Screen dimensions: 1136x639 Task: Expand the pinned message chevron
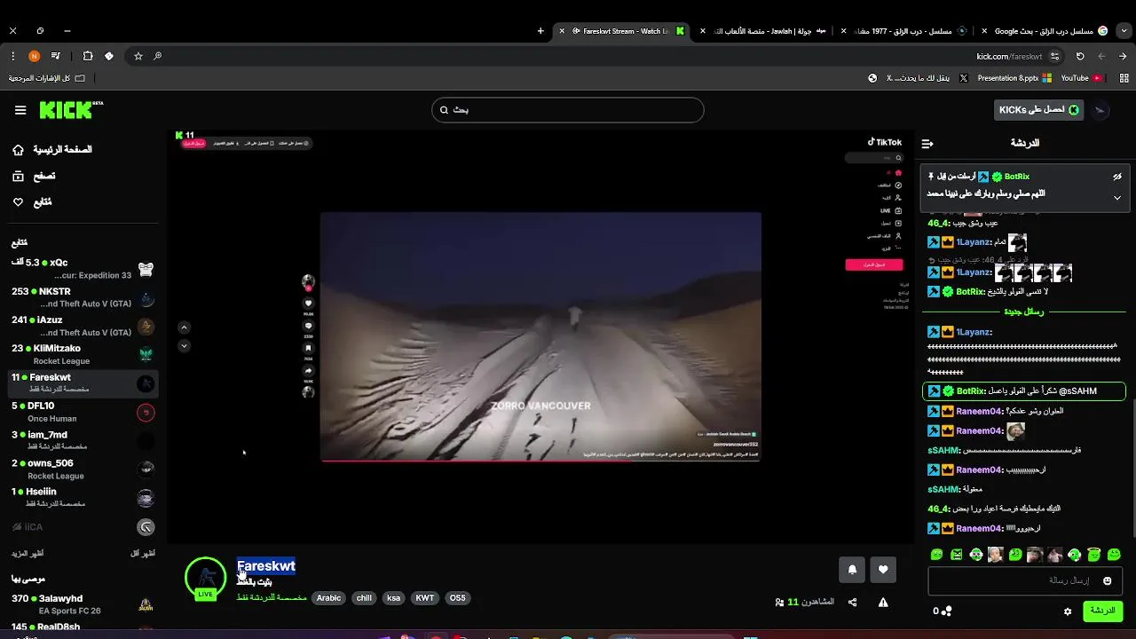(1117, 198)
